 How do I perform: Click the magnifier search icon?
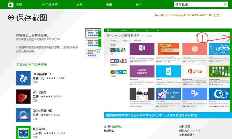click(x=225, y=5)
